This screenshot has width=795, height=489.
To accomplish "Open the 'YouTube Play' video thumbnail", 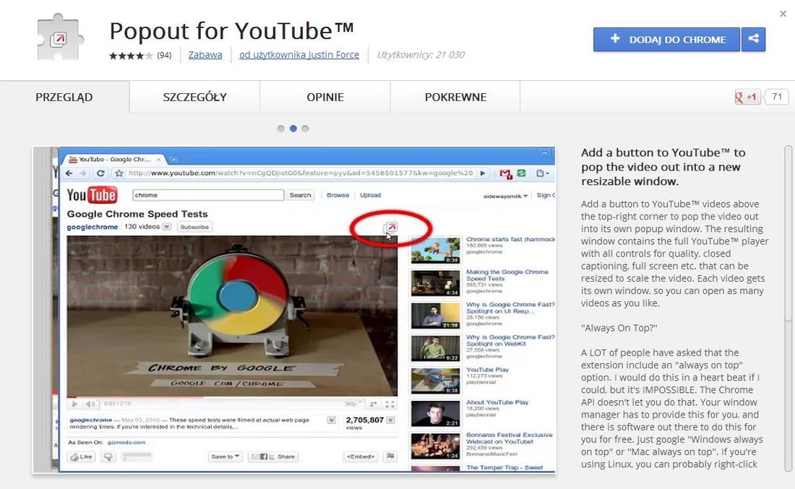I will (436, 381).
